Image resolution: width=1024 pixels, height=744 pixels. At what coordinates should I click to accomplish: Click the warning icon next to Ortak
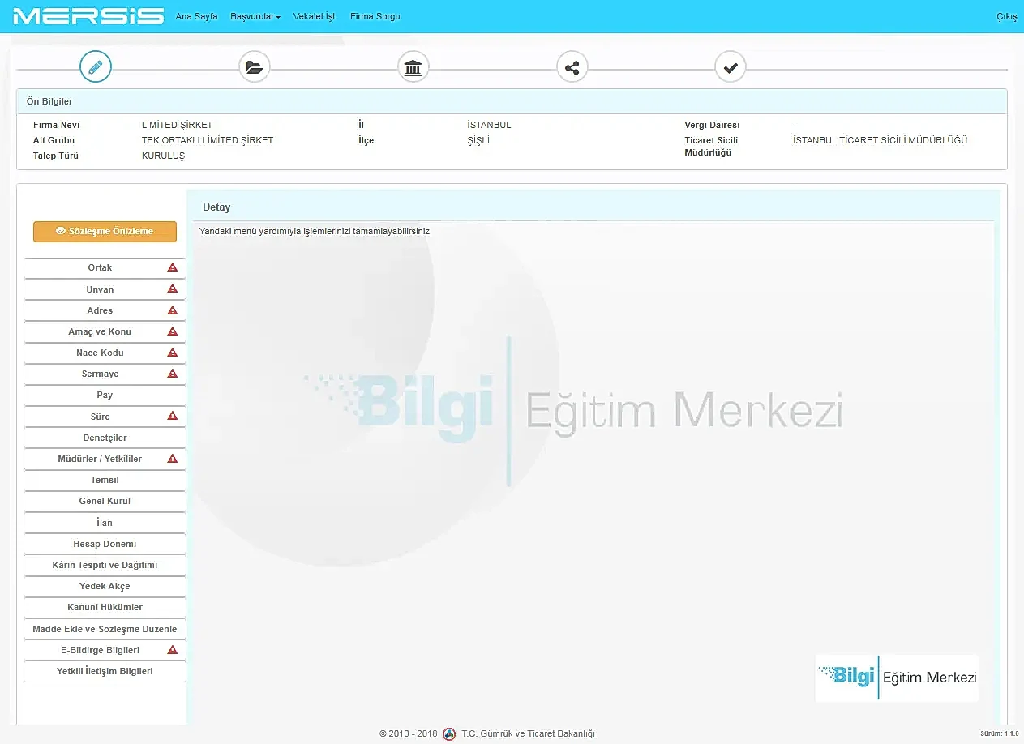click(x=172, y=267)
